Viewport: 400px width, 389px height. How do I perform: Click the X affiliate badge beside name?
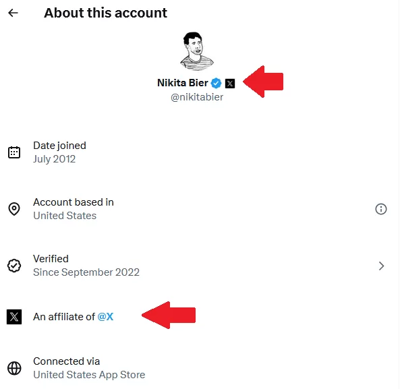tap(230, 84)
